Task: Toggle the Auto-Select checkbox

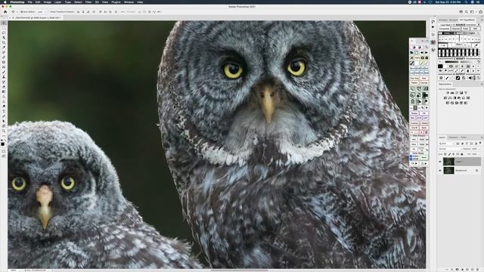Action: [x=21, y=12]
